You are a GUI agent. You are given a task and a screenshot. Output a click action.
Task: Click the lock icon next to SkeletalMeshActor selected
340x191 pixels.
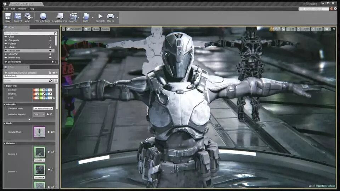(x=50, y=73)
